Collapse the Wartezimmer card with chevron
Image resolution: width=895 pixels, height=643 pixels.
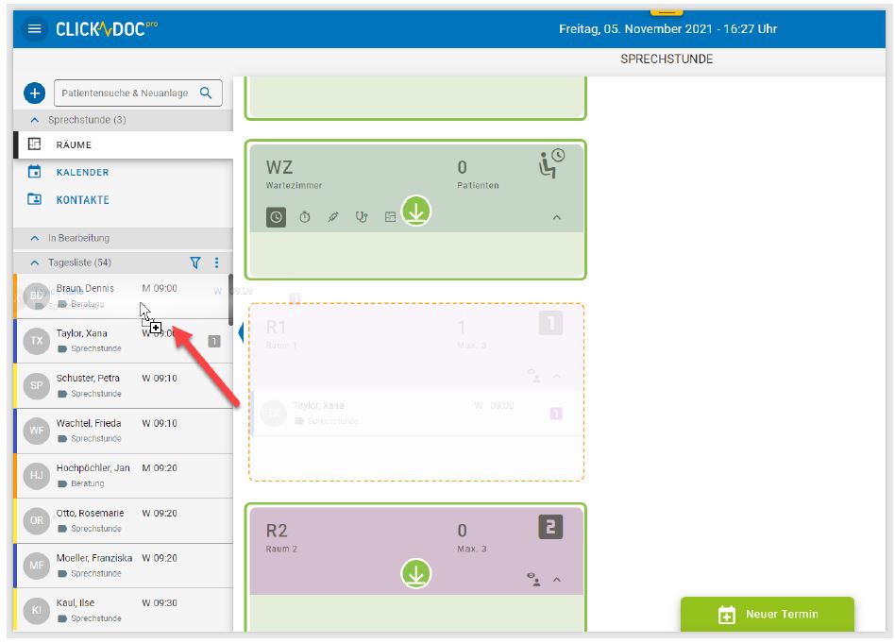556,218
